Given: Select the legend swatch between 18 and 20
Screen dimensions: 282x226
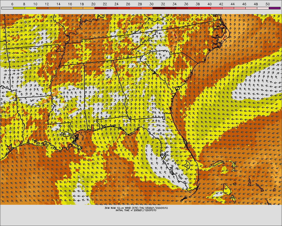Looking at the screenshot, I should [89, 8].
